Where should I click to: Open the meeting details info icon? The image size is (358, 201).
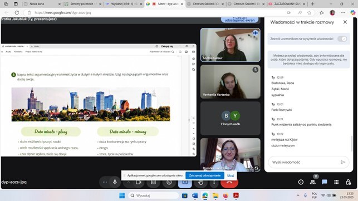point(301,182)
